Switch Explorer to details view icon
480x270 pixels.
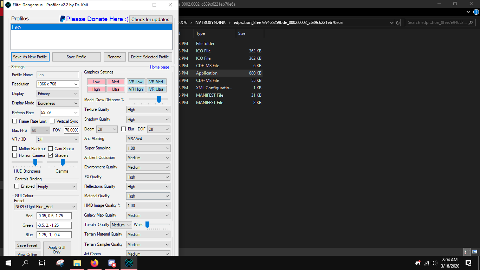[467, 252]
